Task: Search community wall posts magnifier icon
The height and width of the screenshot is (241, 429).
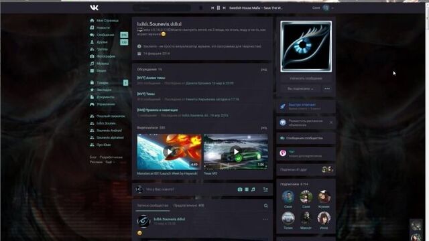Action: [x=266, y=206]
